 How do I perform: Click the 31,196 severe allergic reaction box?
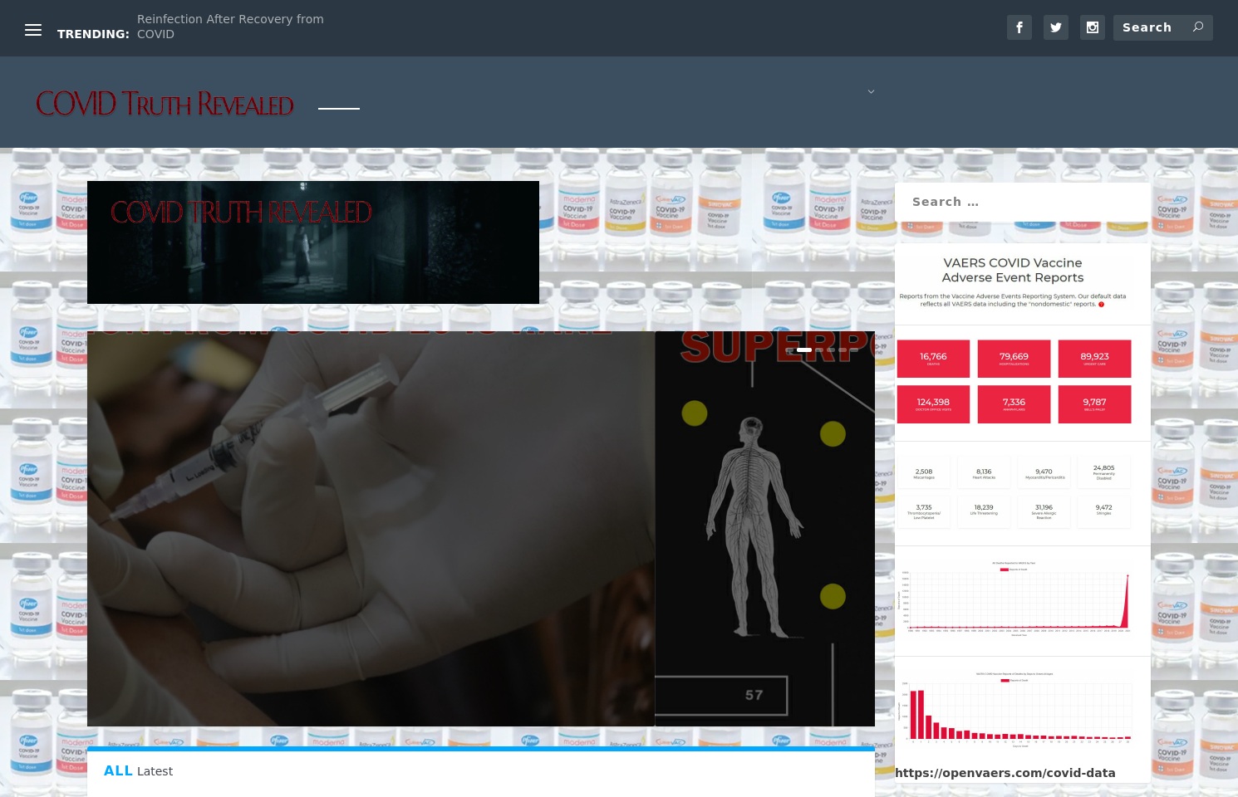(1044, 511)
